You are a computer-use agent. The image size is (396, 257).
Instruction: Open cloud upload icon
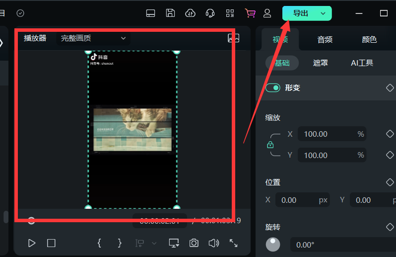coord(190,13)
